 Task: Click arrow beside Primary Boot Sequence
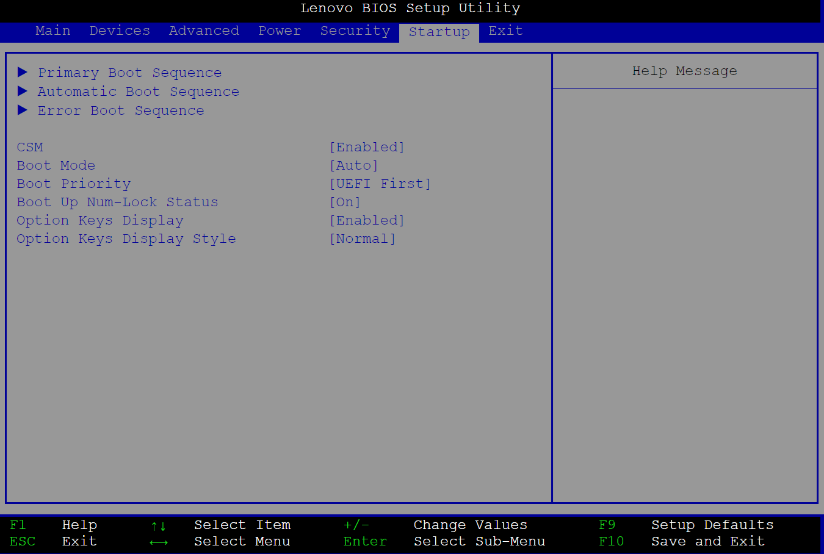[23, 72]
